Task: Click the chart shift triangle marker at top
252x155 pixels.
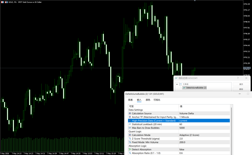Action: (x=195, y=1)
